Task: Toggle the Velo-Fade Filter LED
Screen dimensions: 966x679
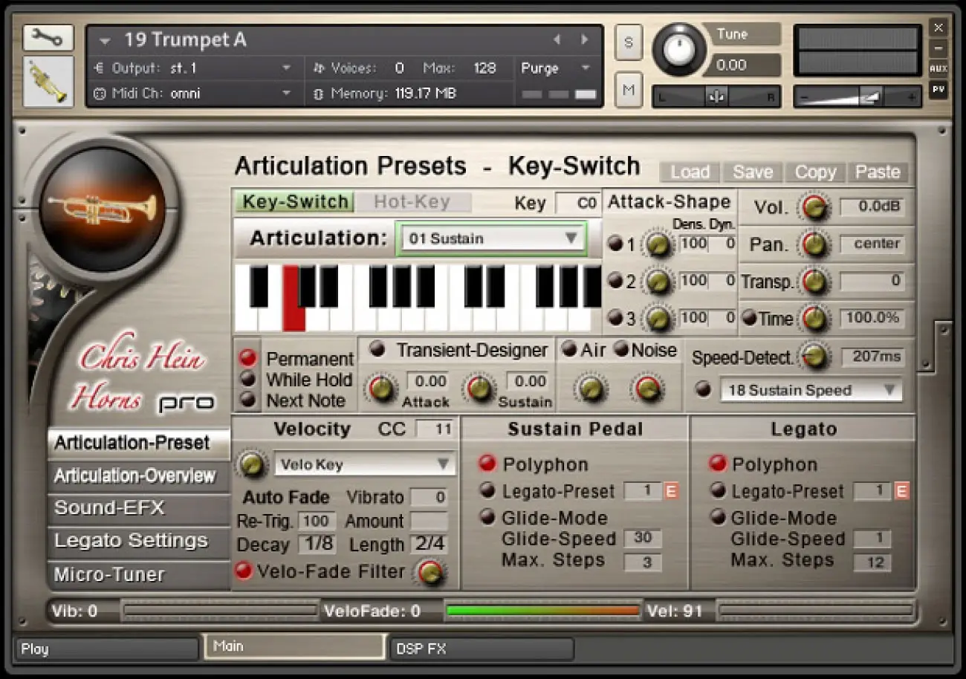Action: click(242, 571)
